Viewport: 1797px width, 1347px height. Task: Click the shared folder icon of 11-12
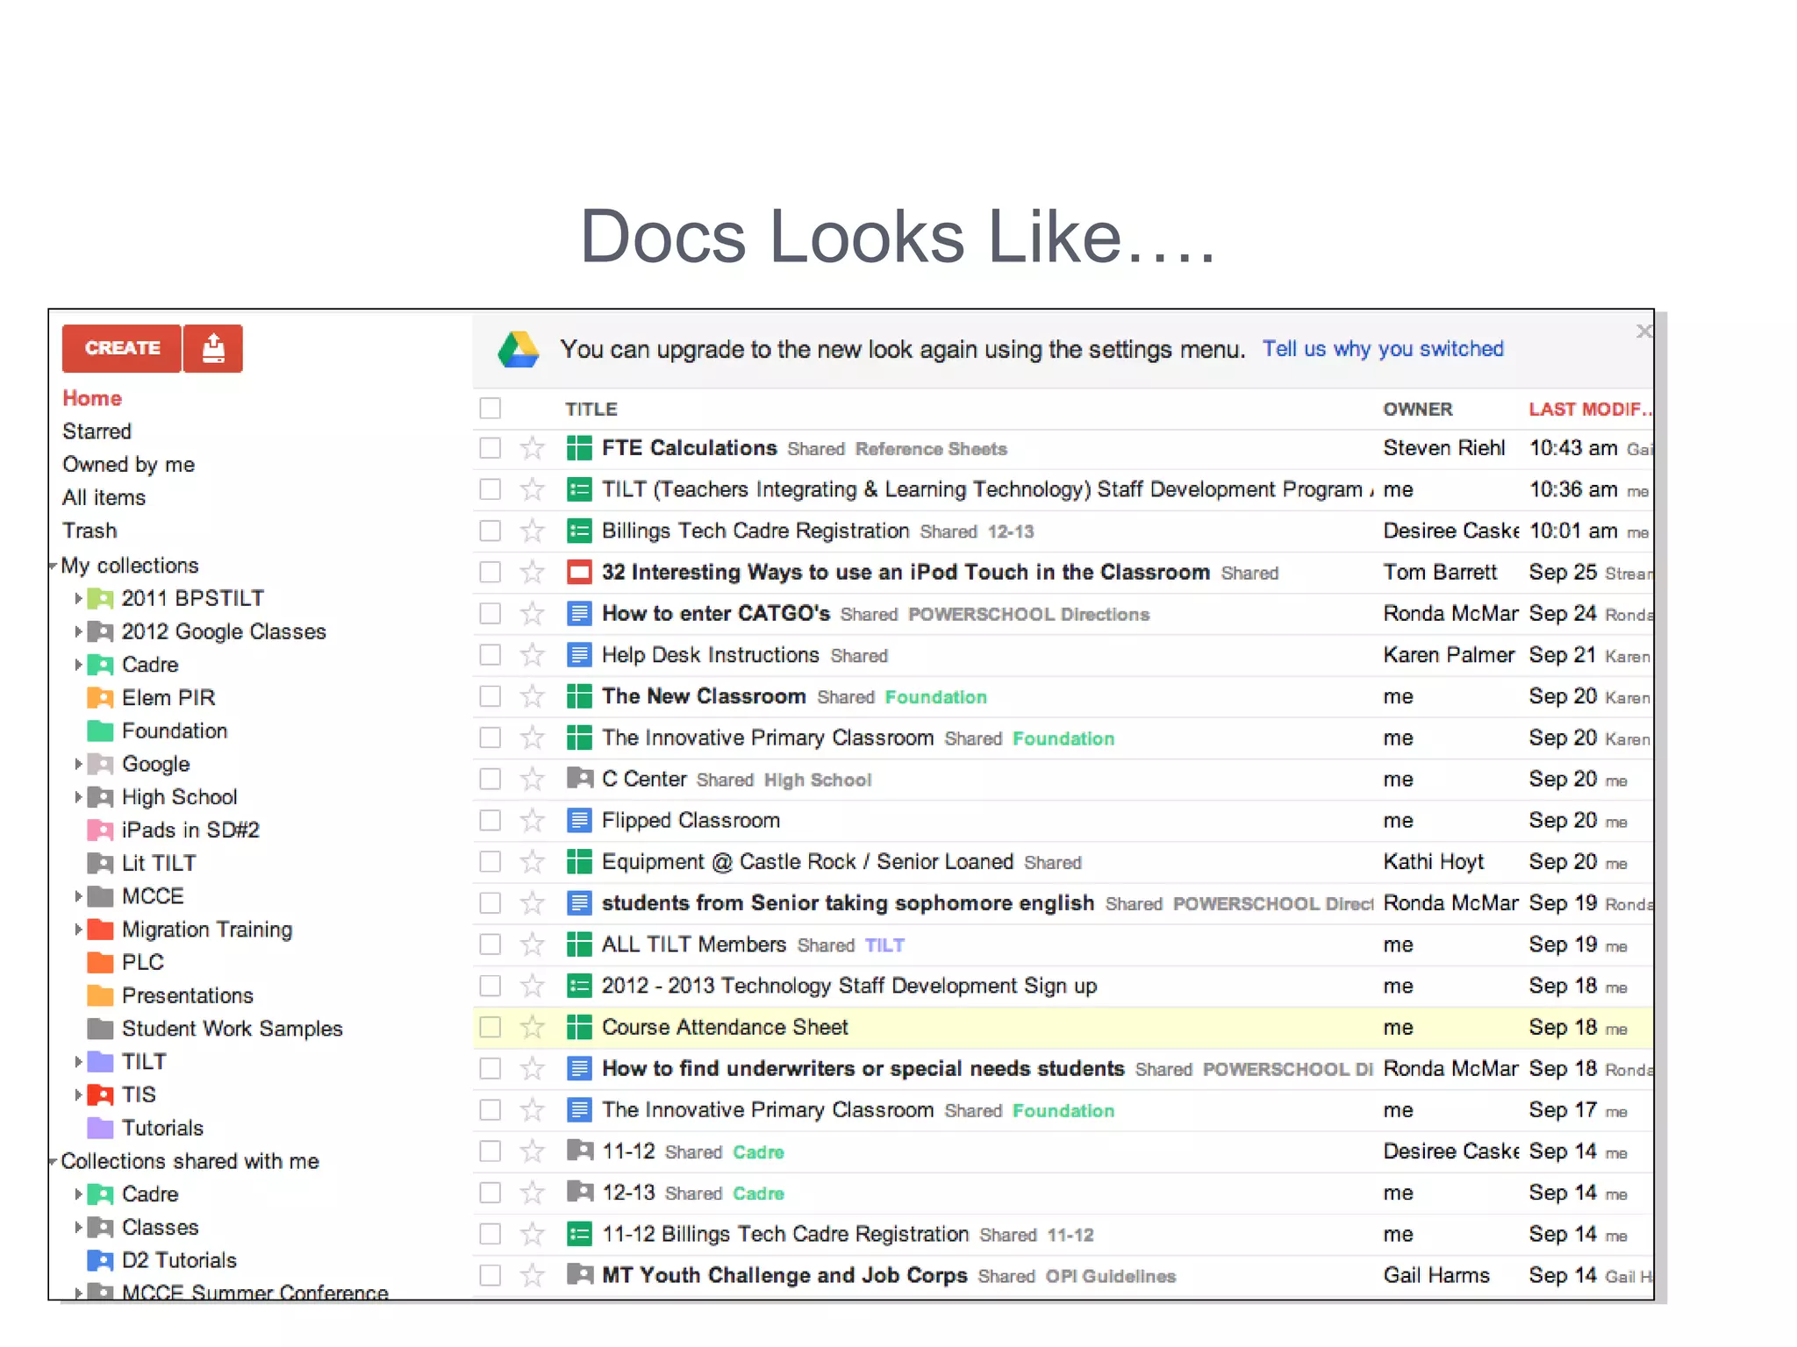click(579, 1150)
